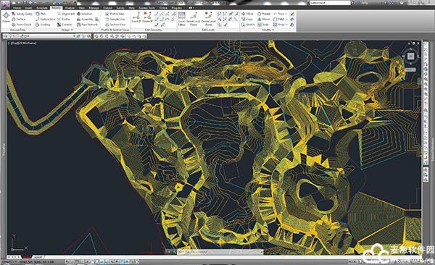
Task: Expand the Design panel flyout
Action: click(x=67, y=30)
